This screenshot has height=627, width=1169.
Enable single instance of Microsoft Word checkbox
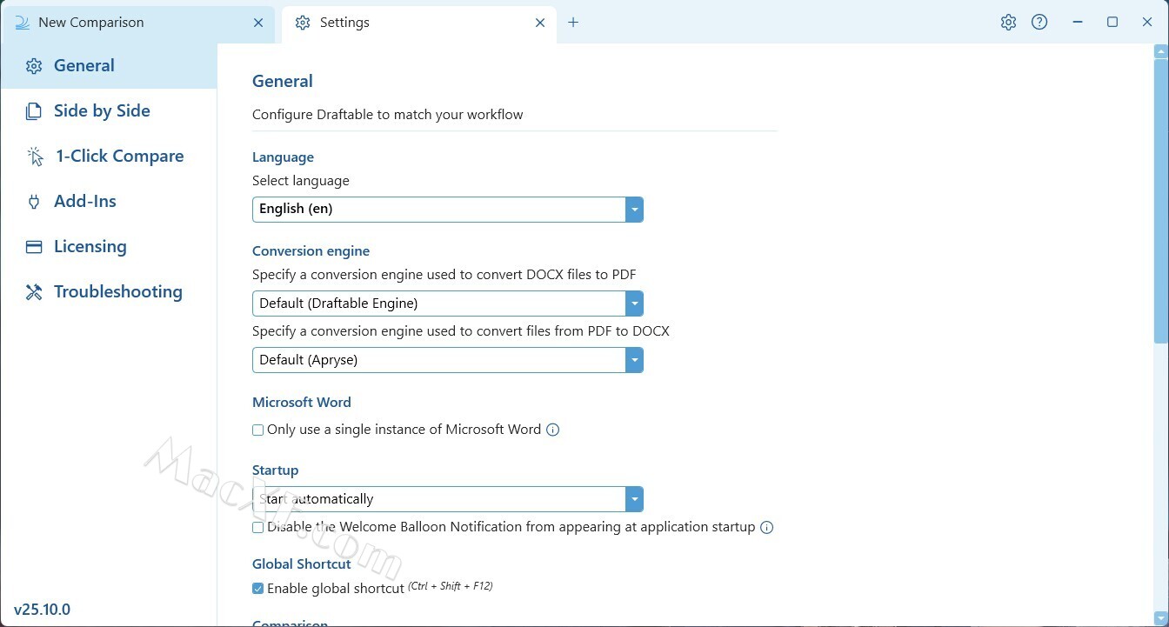pos(258,430)
